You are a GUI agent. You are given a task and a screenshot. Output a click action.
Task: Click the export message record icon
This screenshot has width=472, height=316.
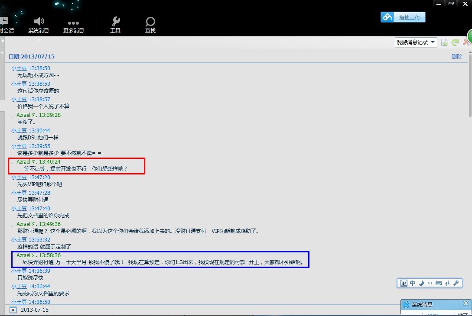point(444,42)
